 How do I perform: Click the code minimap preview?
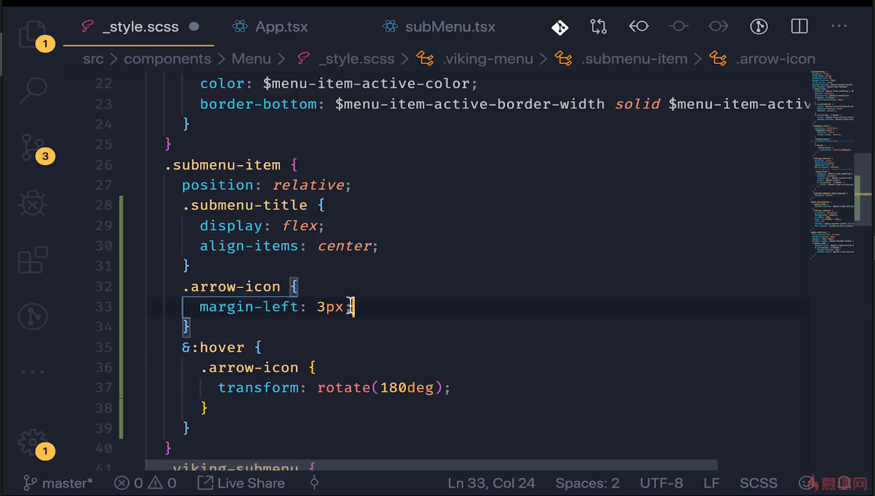(833, 161)
